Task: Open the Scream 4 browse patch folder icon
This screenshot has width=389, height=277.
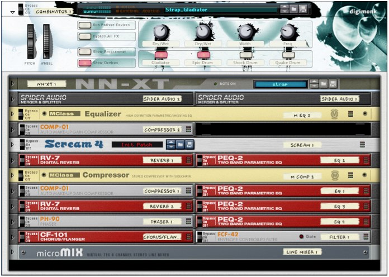Action: pos(181,145)
